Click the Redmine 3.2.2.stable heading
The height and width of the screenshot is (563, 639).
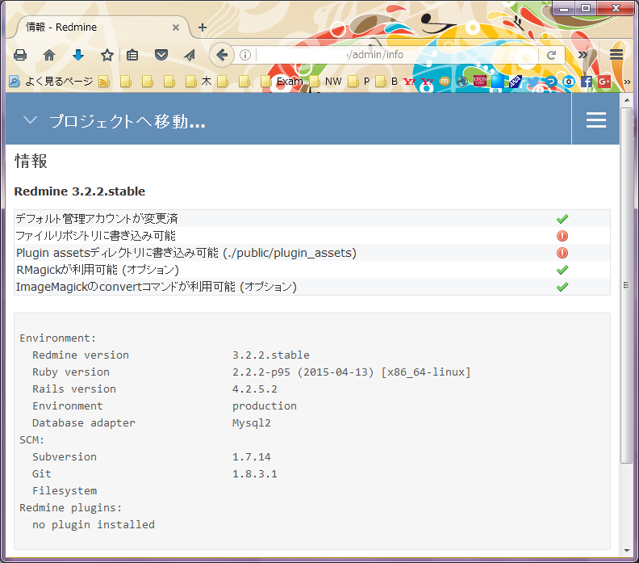click(79, 191)
